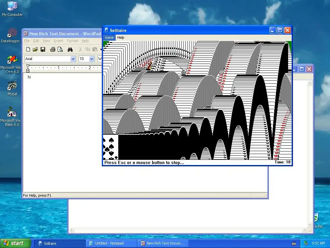Open the My Computer desktop icon
The width and height of the screenshot is (330, 248).
coord(12,8)
